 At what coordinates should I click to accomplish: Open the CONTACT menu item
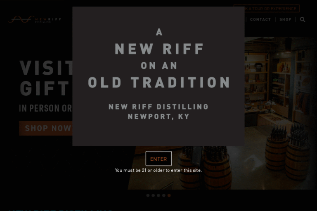pos(260,20)
